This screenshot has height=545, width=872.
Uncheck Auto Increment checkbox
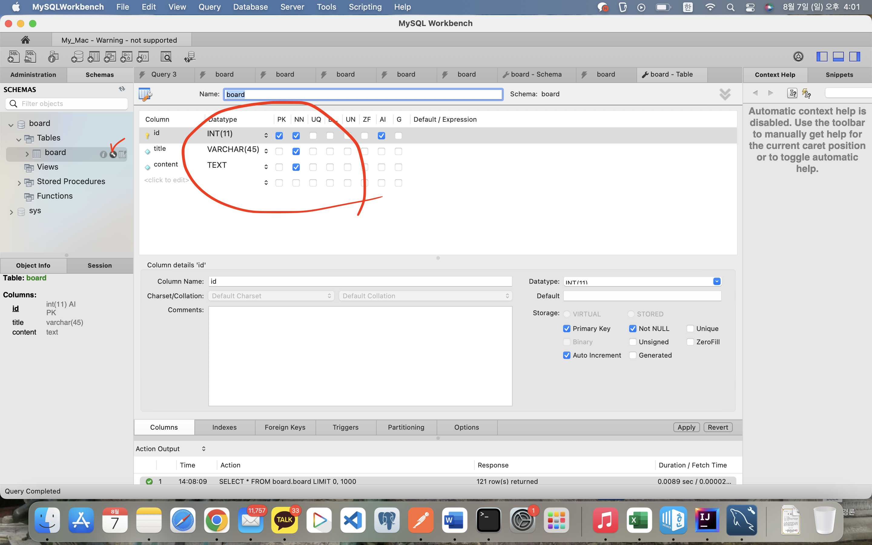tap(567, 355)
